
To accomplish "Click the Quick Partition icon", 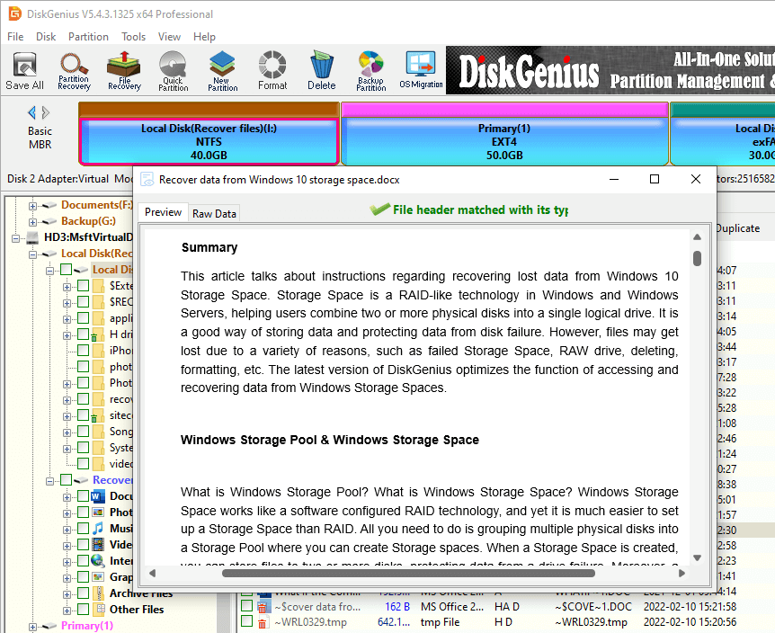I will (174, 70).
